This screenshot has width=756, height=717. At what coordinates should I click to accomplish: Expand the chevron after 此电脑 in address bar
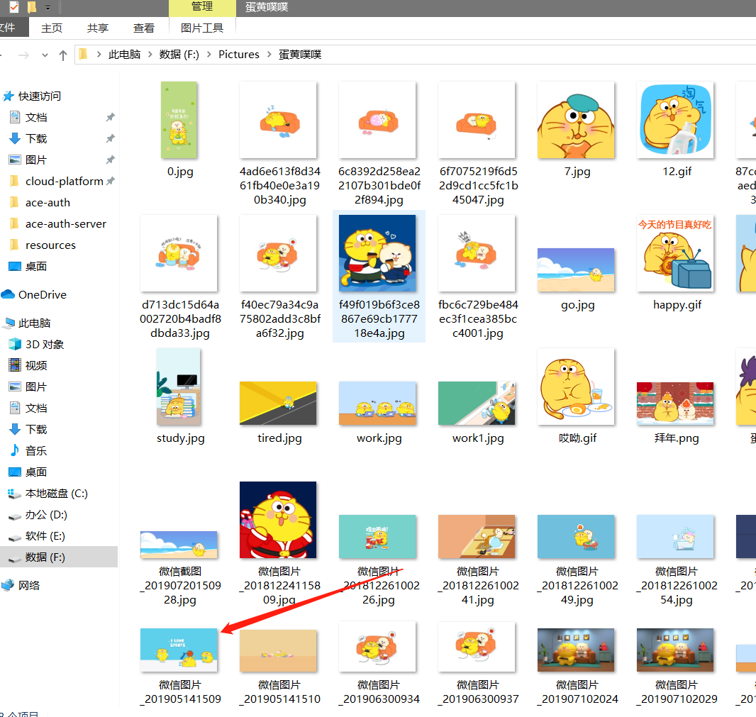pos(150,55)
